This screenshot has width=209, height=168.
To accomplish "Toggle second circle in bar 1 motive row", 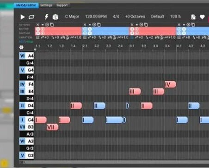I will pyautogui.click(x=43, y=29).
